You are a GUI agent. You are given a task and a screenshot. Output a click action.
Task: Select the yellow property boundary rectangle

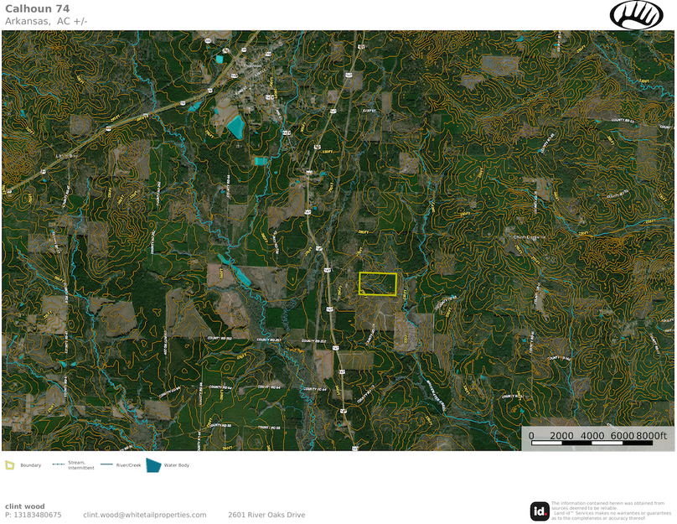pyautogui.click(x=377, y=284)
